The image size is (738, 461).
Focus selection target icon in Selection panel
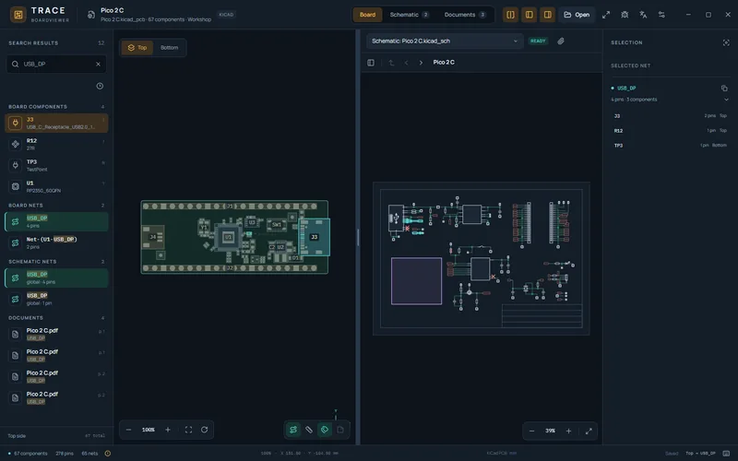(x=726, y=42)
